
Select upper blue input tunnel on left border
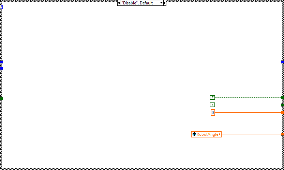[1, 62]
